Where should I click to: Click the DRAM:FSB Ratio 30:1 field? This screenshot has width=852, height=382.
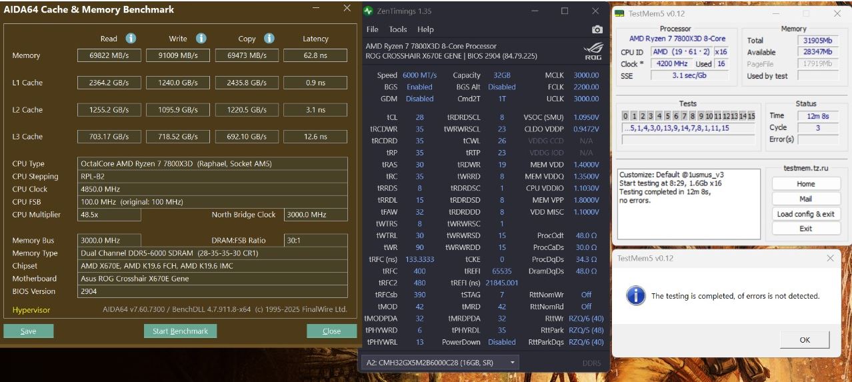[x=315, y=241]
